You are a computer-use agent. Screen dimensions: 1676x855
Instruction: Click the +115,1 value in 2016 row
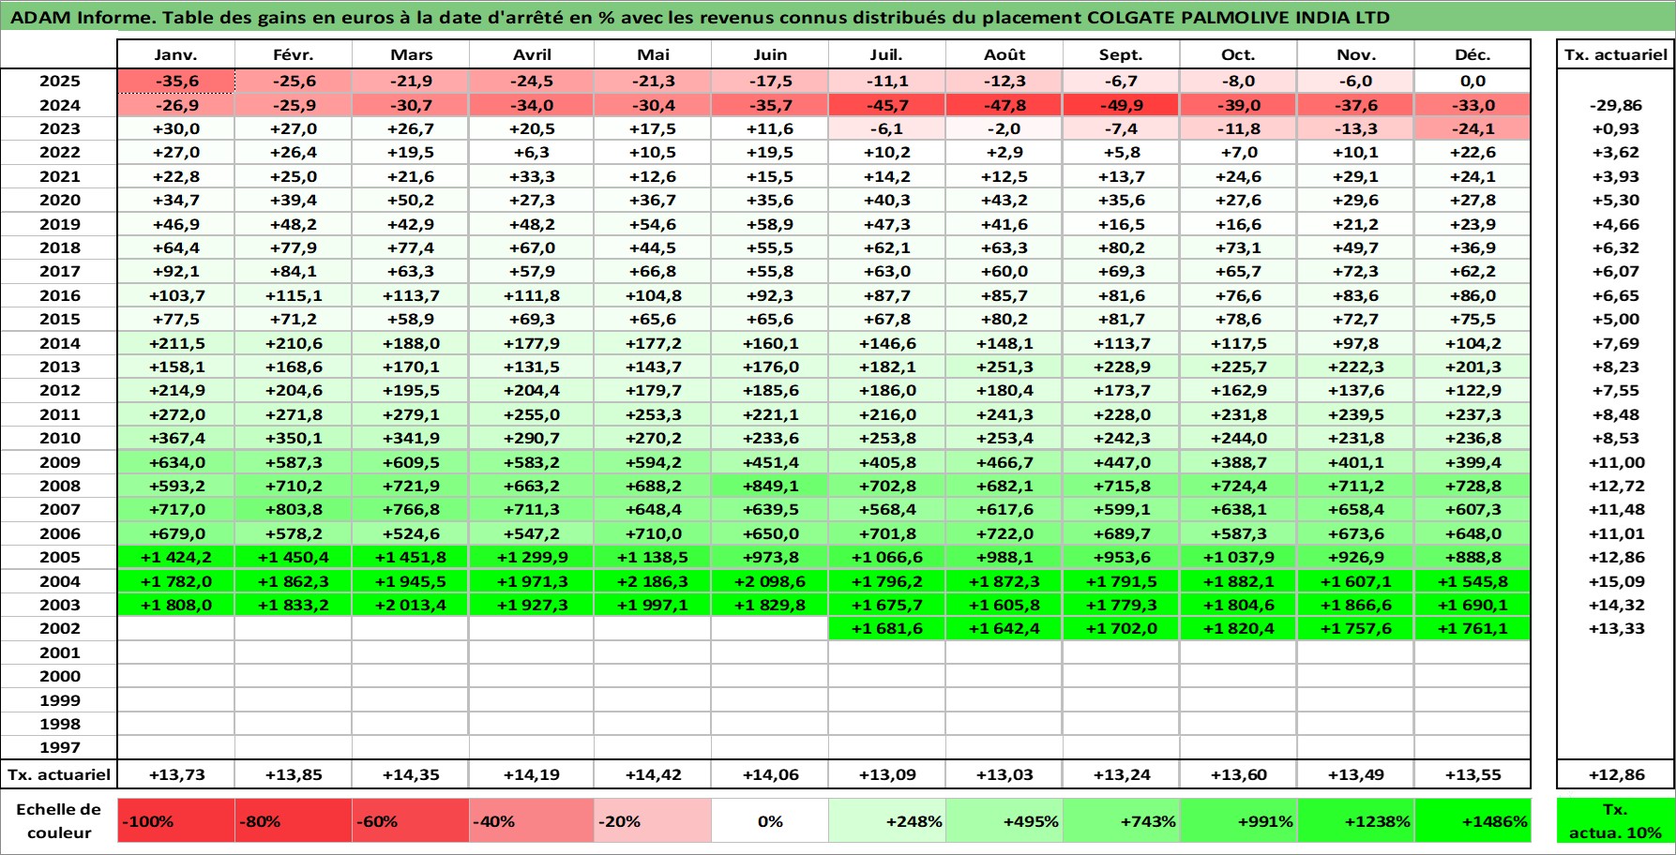tap(294, 295)
